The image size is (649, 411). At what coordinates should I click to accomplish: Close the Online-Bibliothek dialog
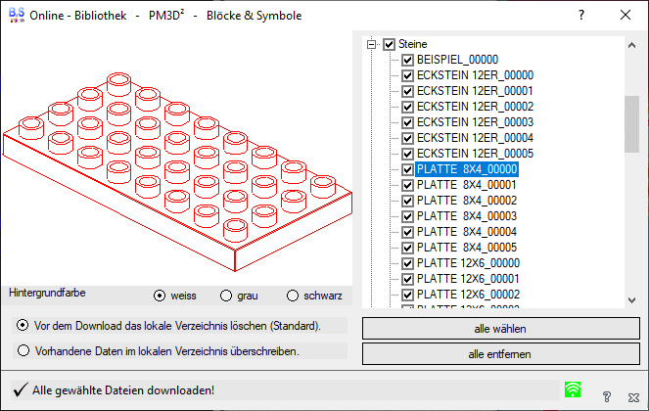[626, 15]
